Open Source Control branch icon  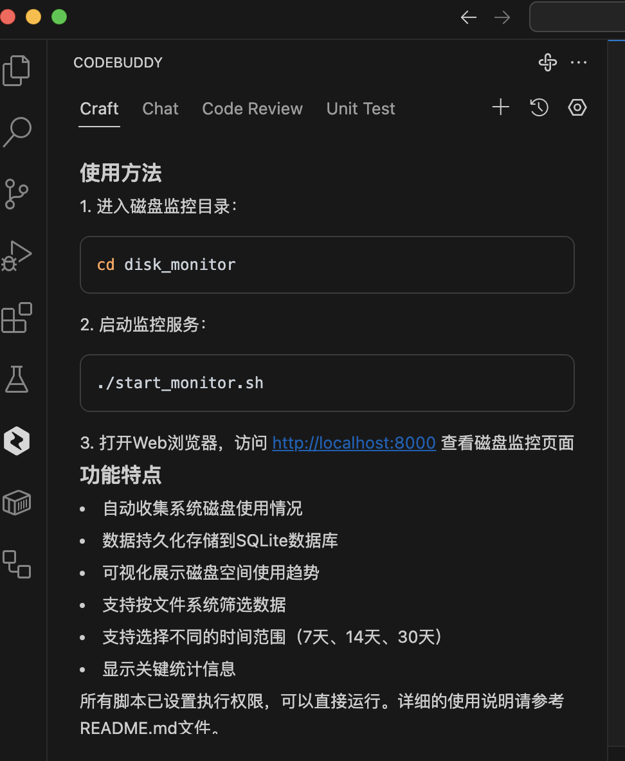tap(17, 193)
